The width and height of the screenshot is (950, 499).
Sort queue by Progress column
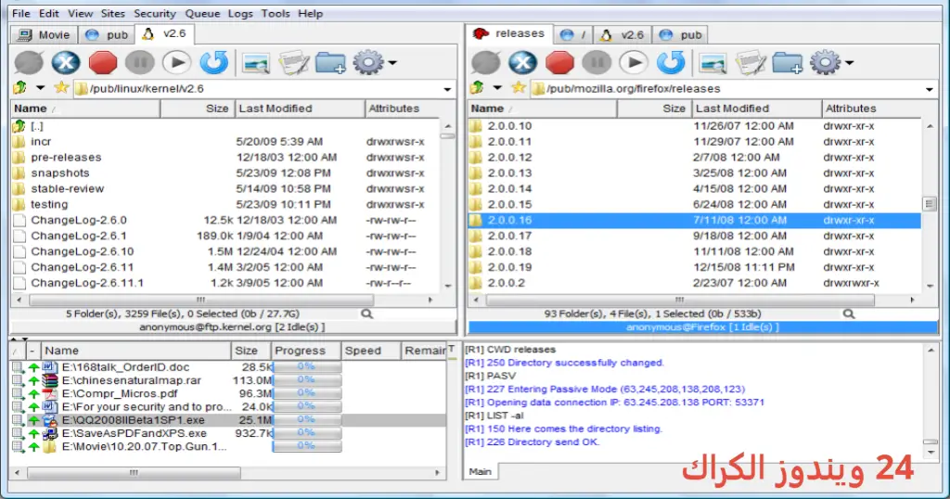click(304, 351)
